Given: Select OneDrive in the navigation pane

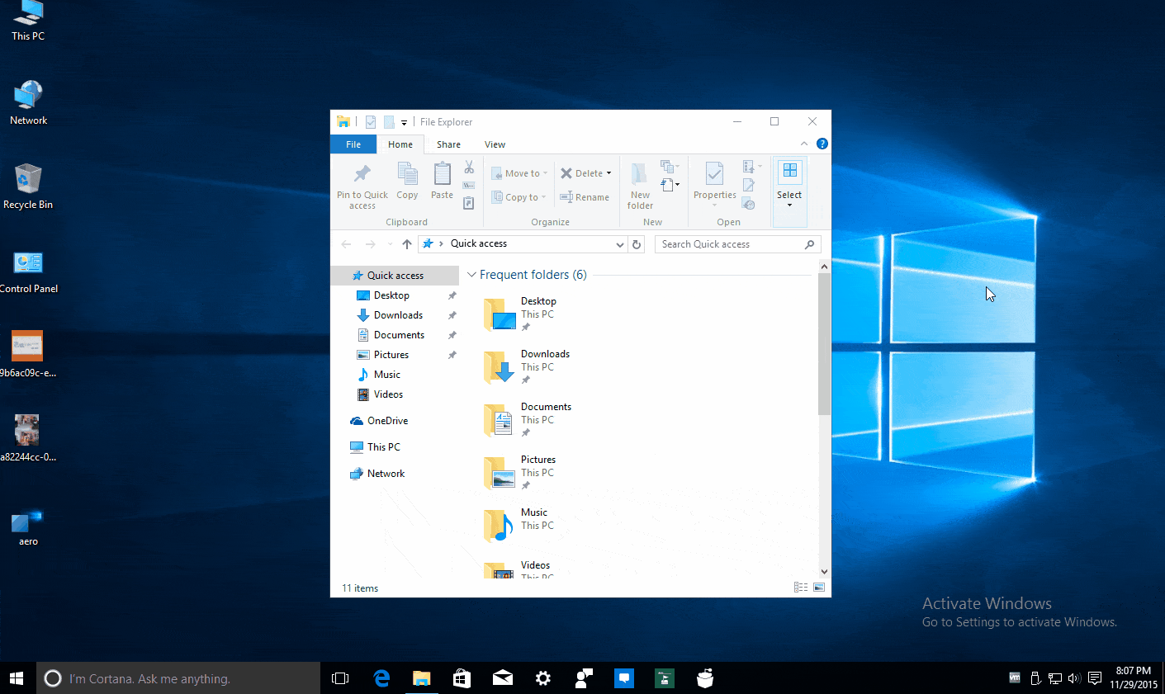Looking at the screenshot, I should (387, 421).
